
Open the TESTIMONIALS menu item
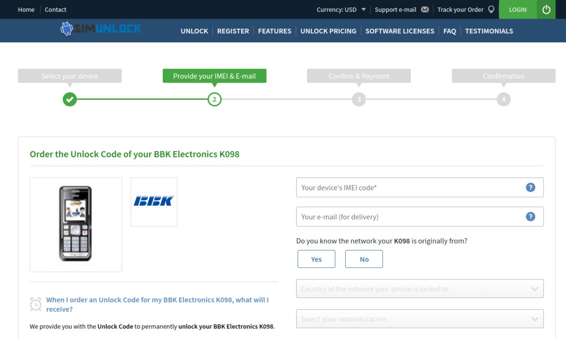click(x=489, y=31)
